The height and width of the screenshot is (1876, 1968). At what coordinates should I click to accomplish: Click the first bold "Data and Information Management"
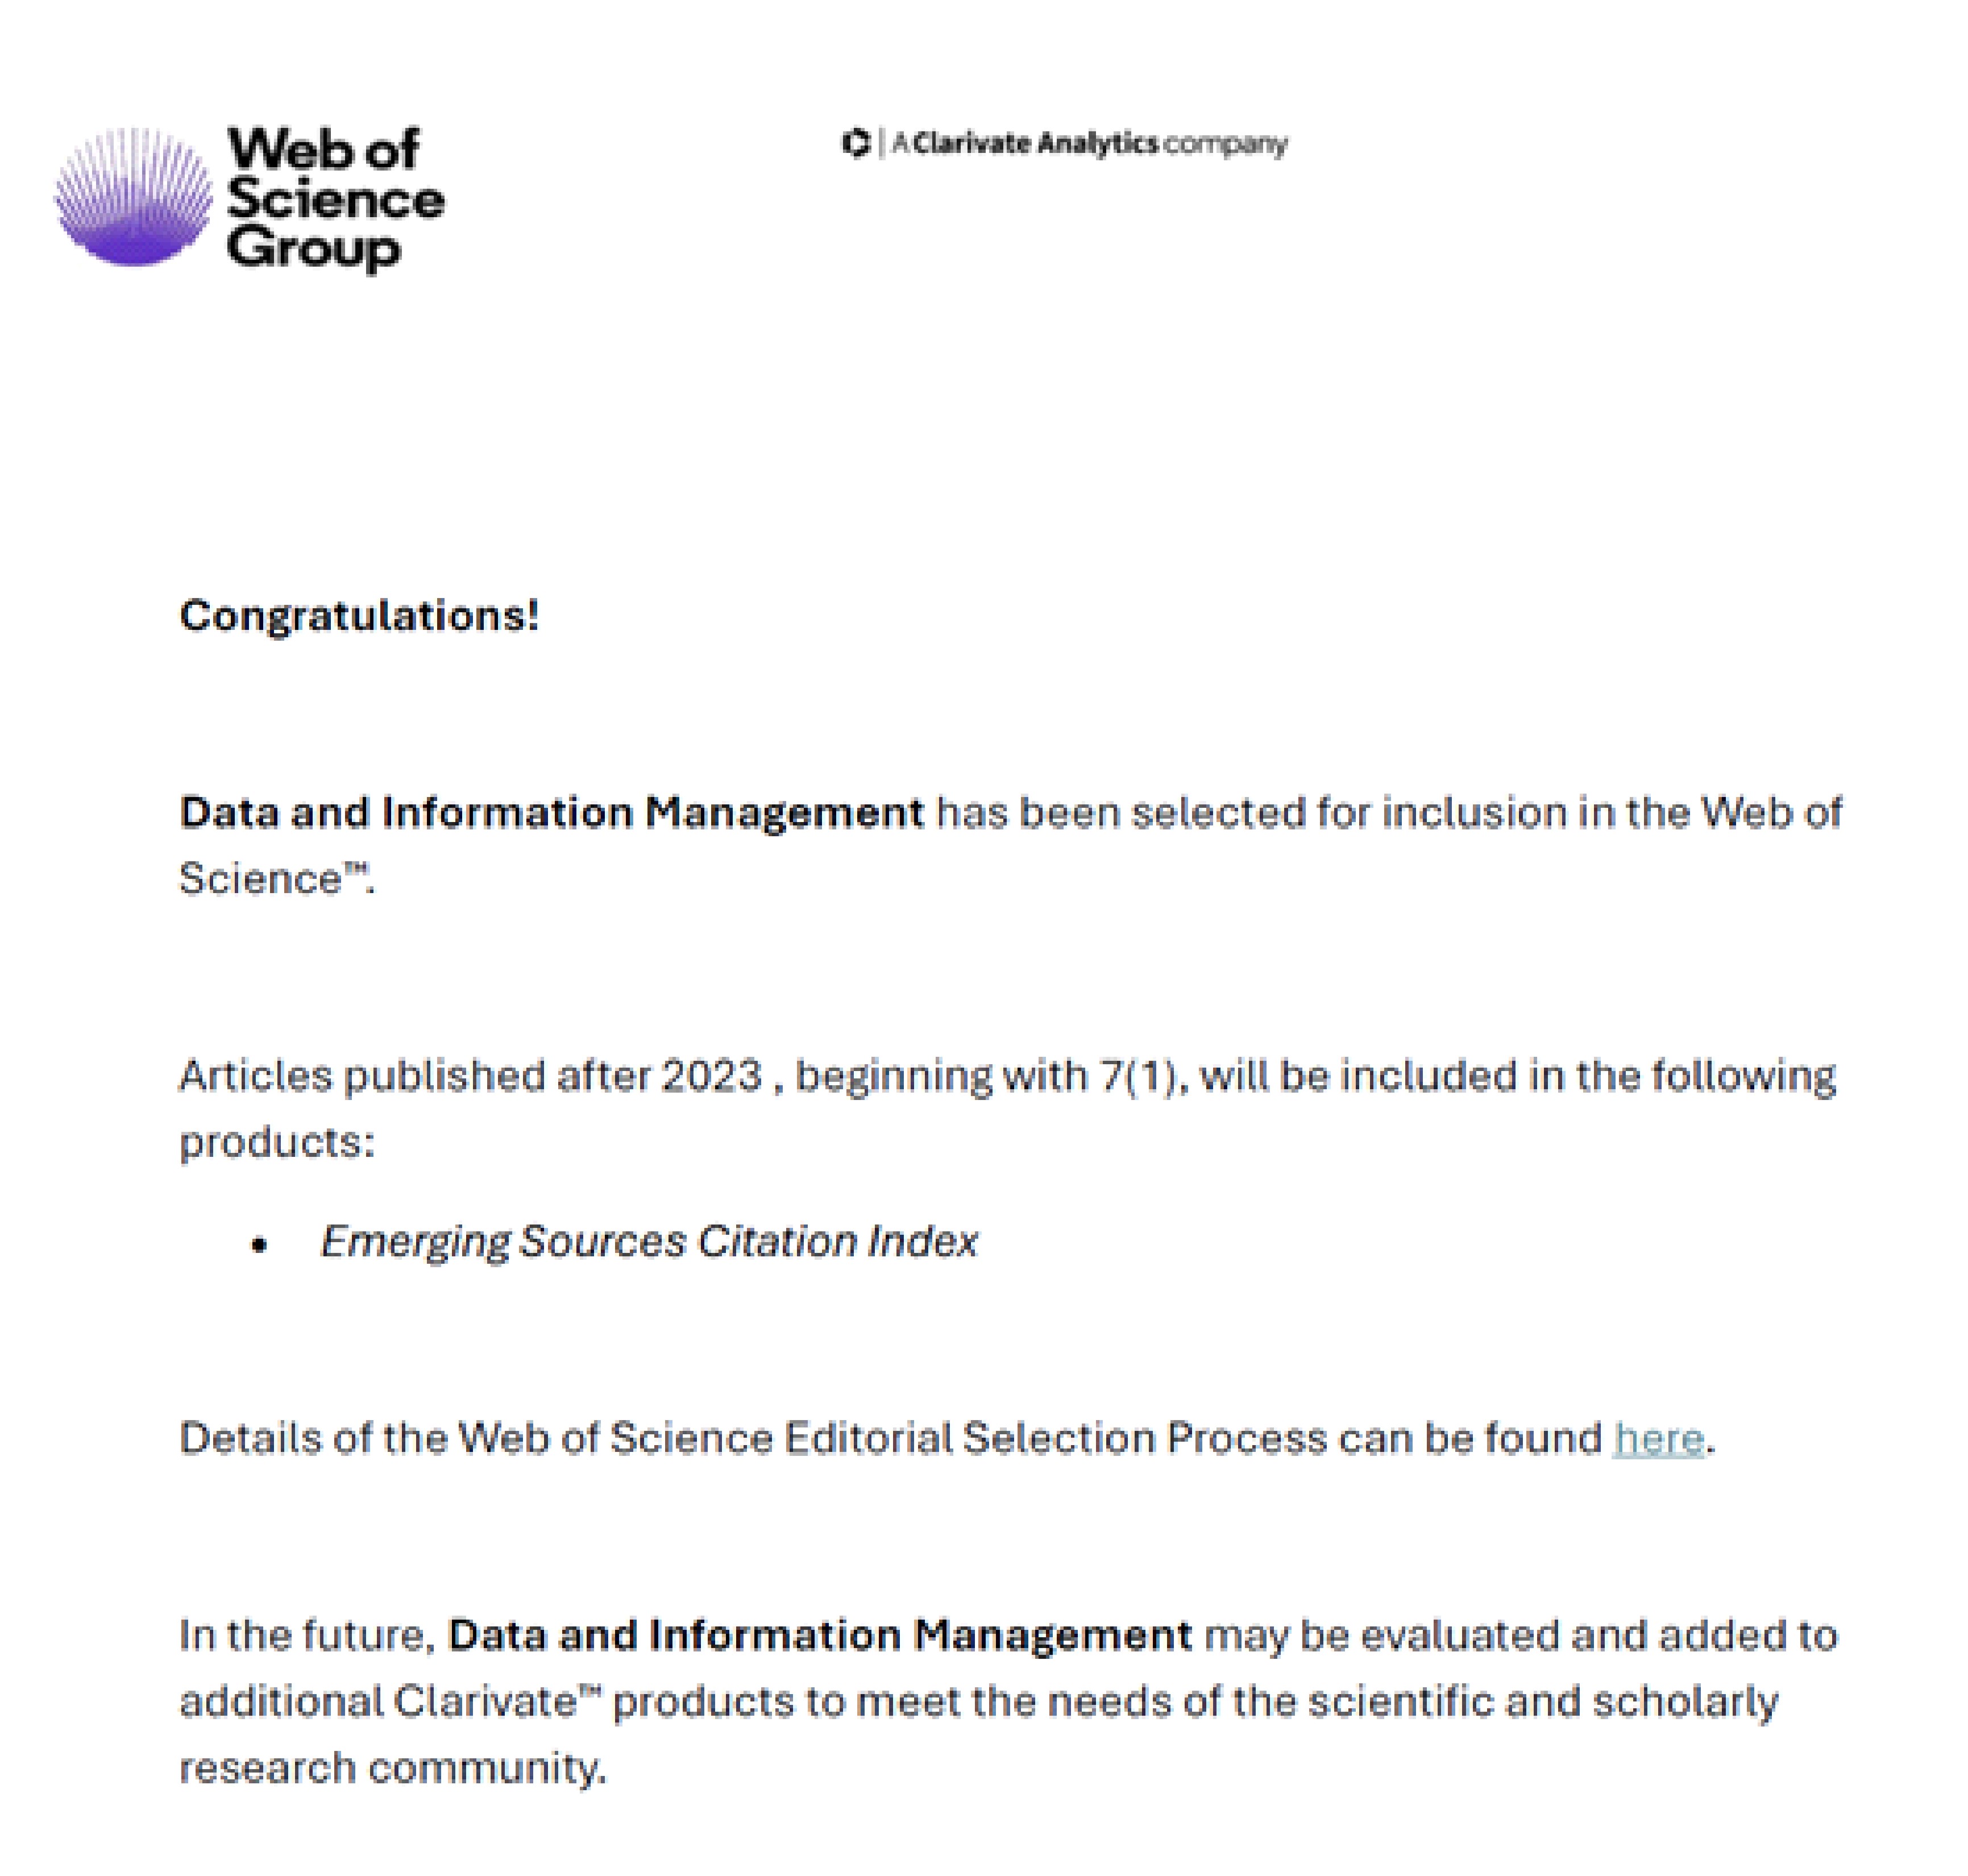point(551,812)
